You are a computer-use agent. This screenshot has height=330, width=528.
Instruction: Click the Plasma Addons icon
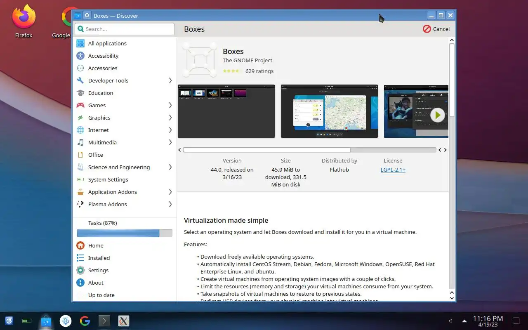pyautogui.click(x=80, y=204)
